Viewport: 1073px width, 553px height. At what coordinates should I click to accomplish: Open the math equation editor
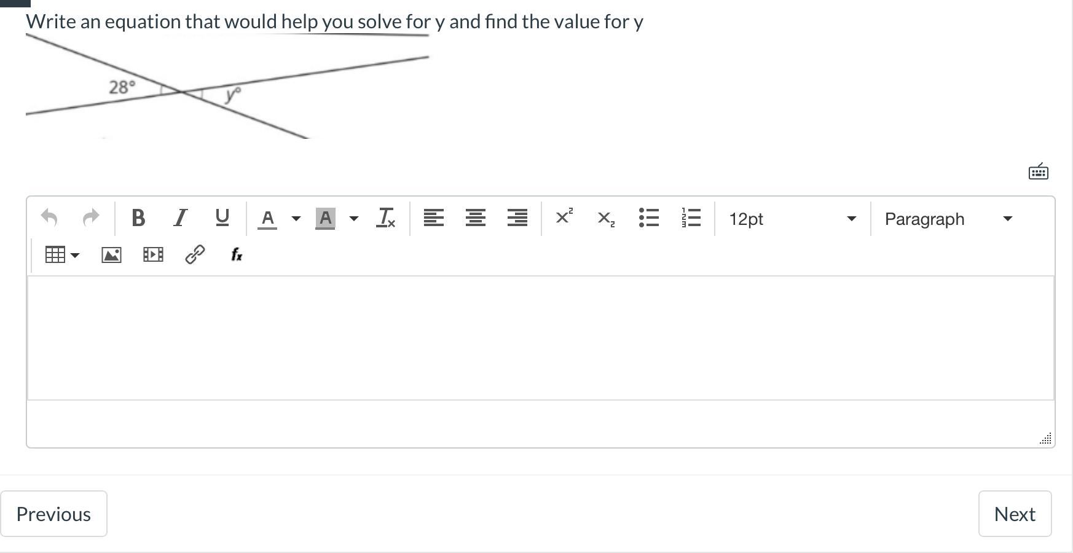point(237,254)
